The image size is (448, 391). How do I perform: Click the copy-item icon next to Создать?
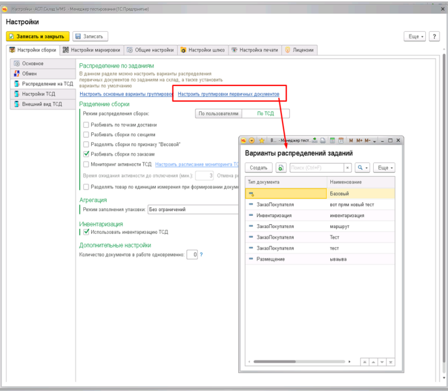[x=281, y=167]
